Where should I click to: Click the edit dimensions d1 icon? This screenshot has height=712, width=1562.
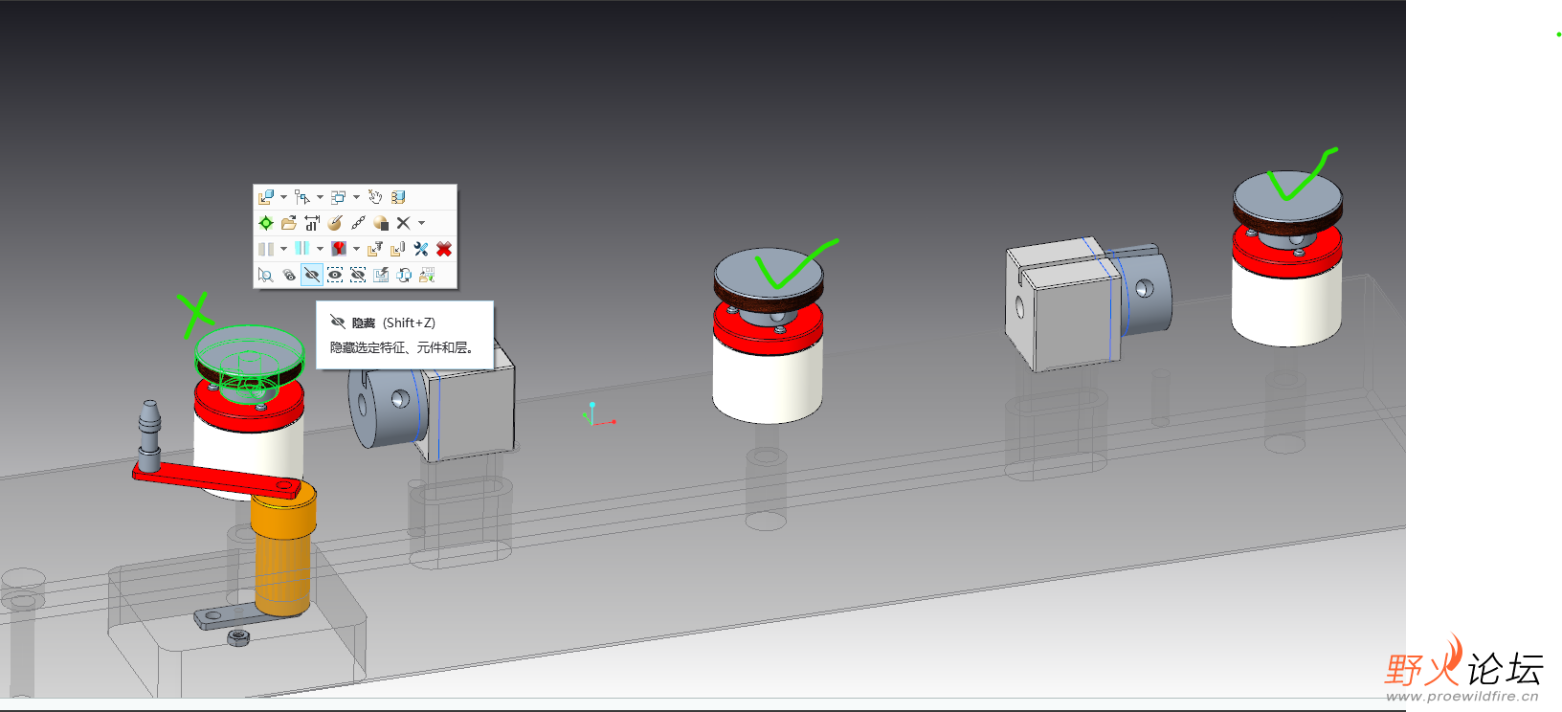[312, 223]
